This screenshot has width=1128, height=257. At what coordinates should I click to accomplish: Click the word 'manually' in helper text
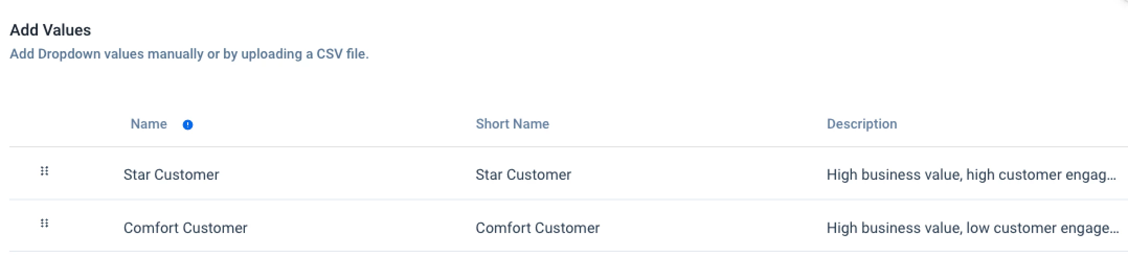coord(175,54)
